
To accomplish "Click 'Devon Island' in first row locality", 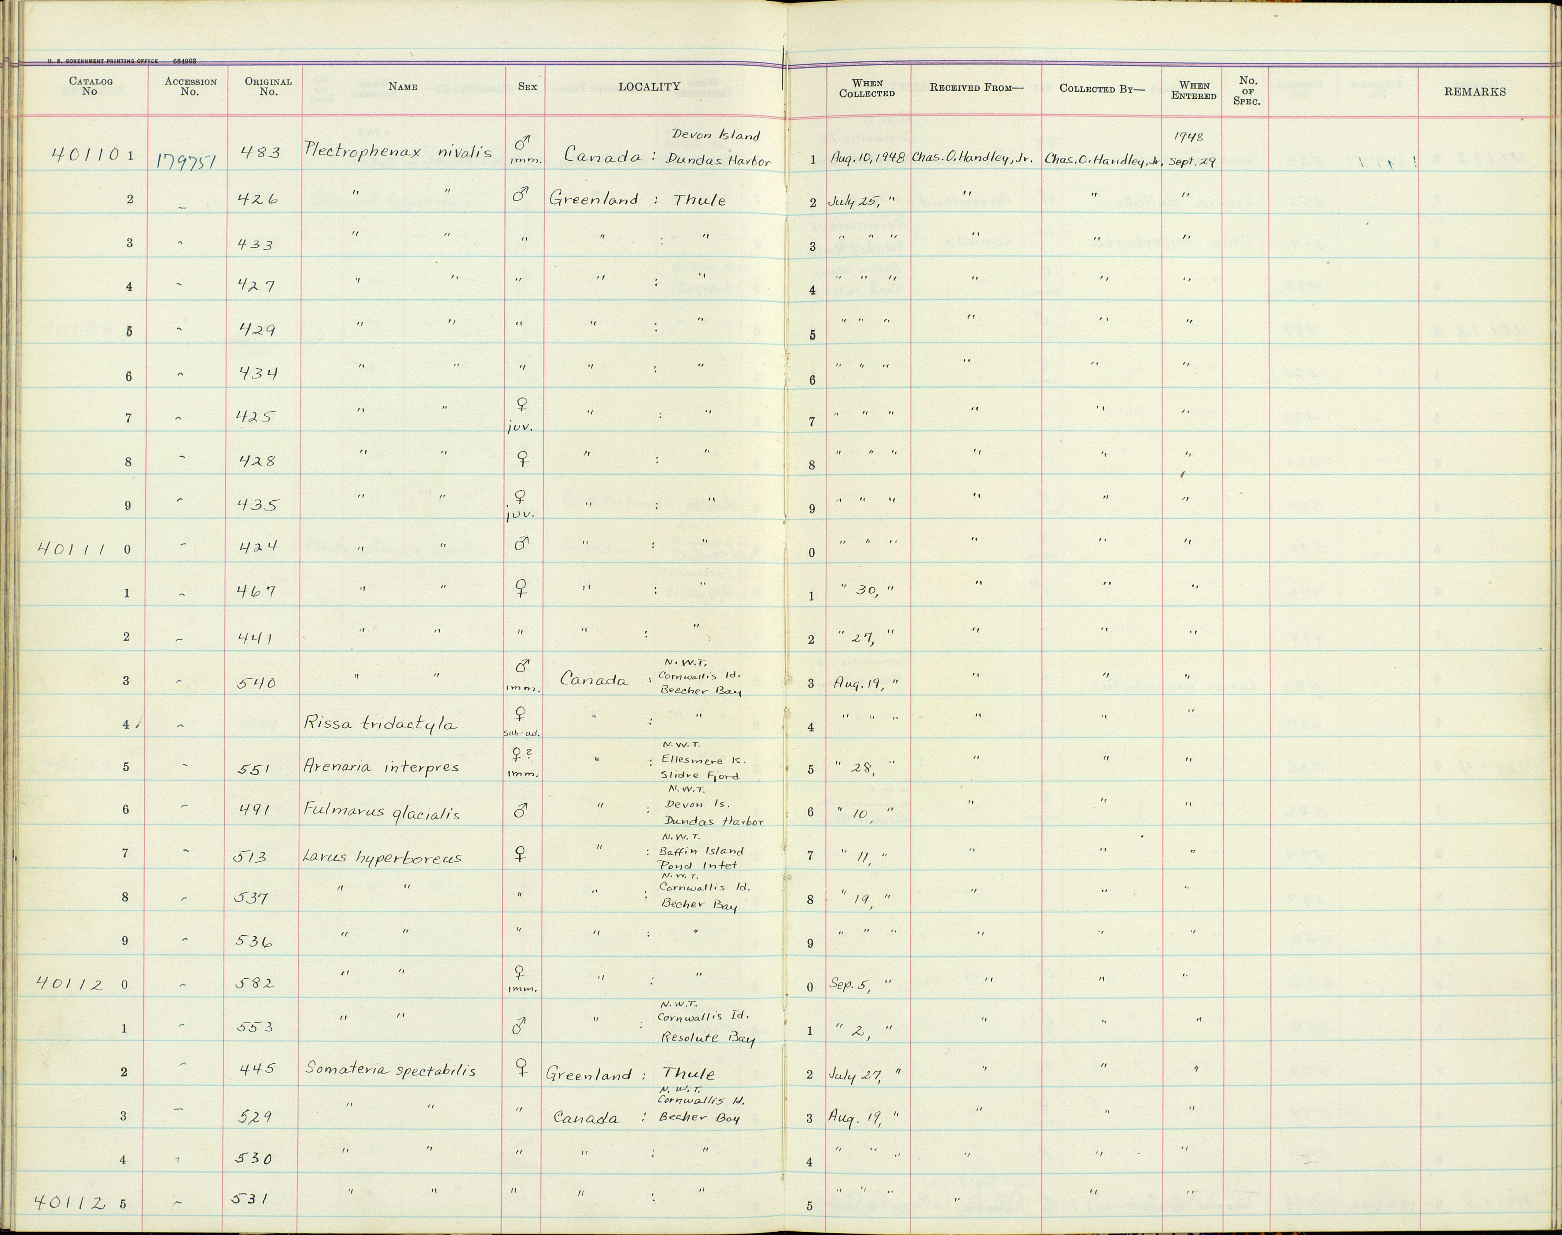I will [x=716, y=134].
